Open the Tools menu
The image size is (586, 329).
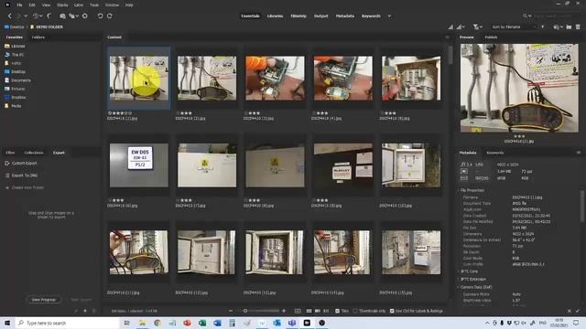point(94,5)
